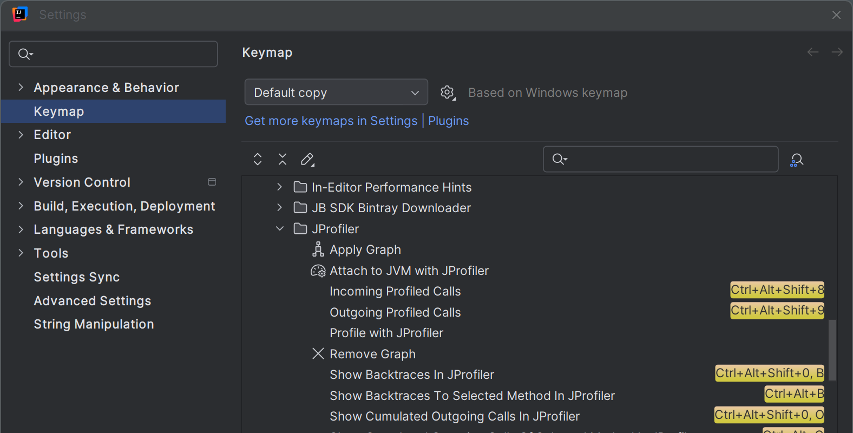Open keymap gear options menu

[x=448, y=93]
